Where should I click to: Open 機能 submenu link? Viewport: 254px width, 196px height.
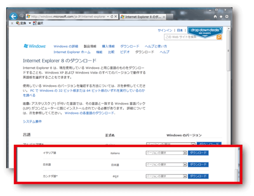99,52
